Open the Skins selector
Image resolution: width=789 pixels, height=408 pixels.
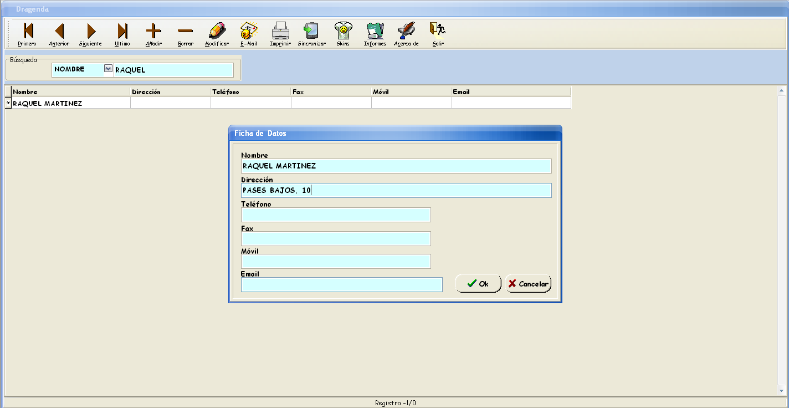[x=344, y=34]
